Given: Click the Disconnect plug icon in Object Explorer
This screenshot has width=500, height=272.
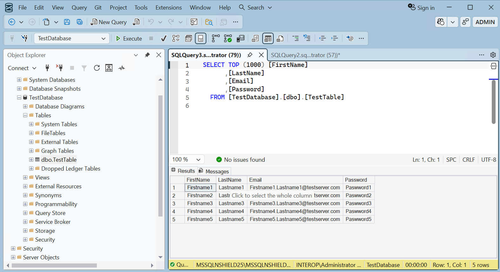Looking at the screenshot, I should coord(59,68).
